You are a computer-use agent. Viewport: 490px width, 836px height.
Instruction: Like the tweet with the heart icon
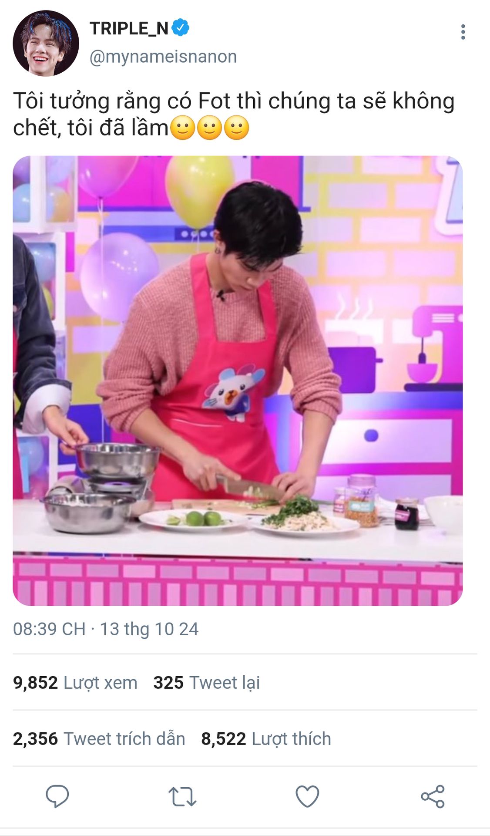point(307,796)
